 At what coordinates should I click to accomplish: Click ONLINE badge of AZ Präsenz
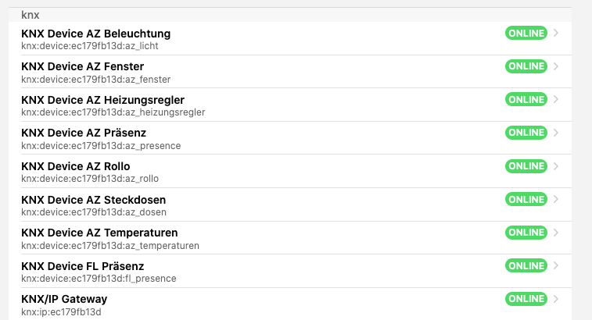(x=526, y=133)
